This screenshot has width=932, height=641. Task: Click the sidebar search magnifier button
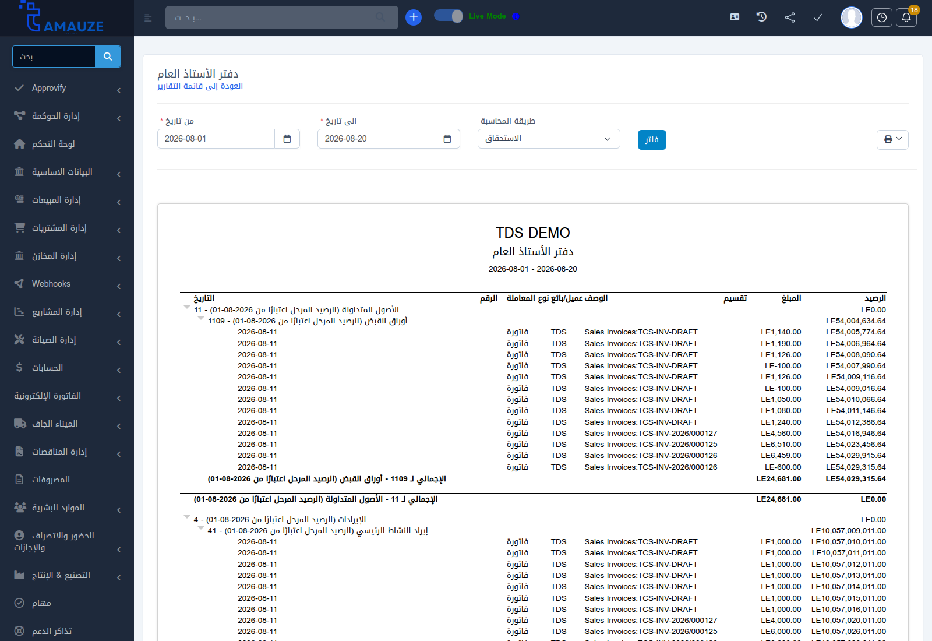point(108,57)
